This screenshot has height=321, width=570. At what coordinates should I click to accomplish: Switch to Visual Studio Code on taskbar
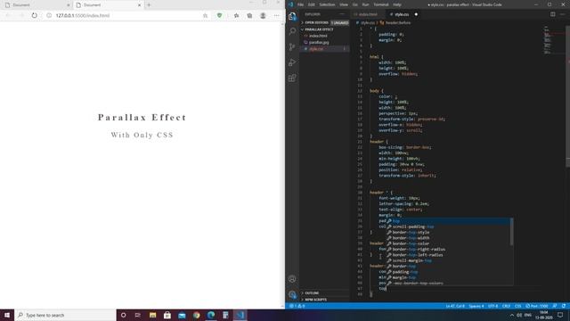click(240, 315)
